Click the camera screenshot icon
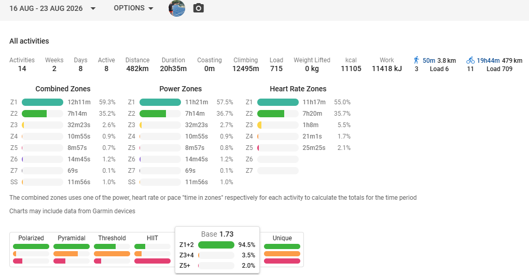This screenshot has width=529, height=275. click(x=198, y=8)
